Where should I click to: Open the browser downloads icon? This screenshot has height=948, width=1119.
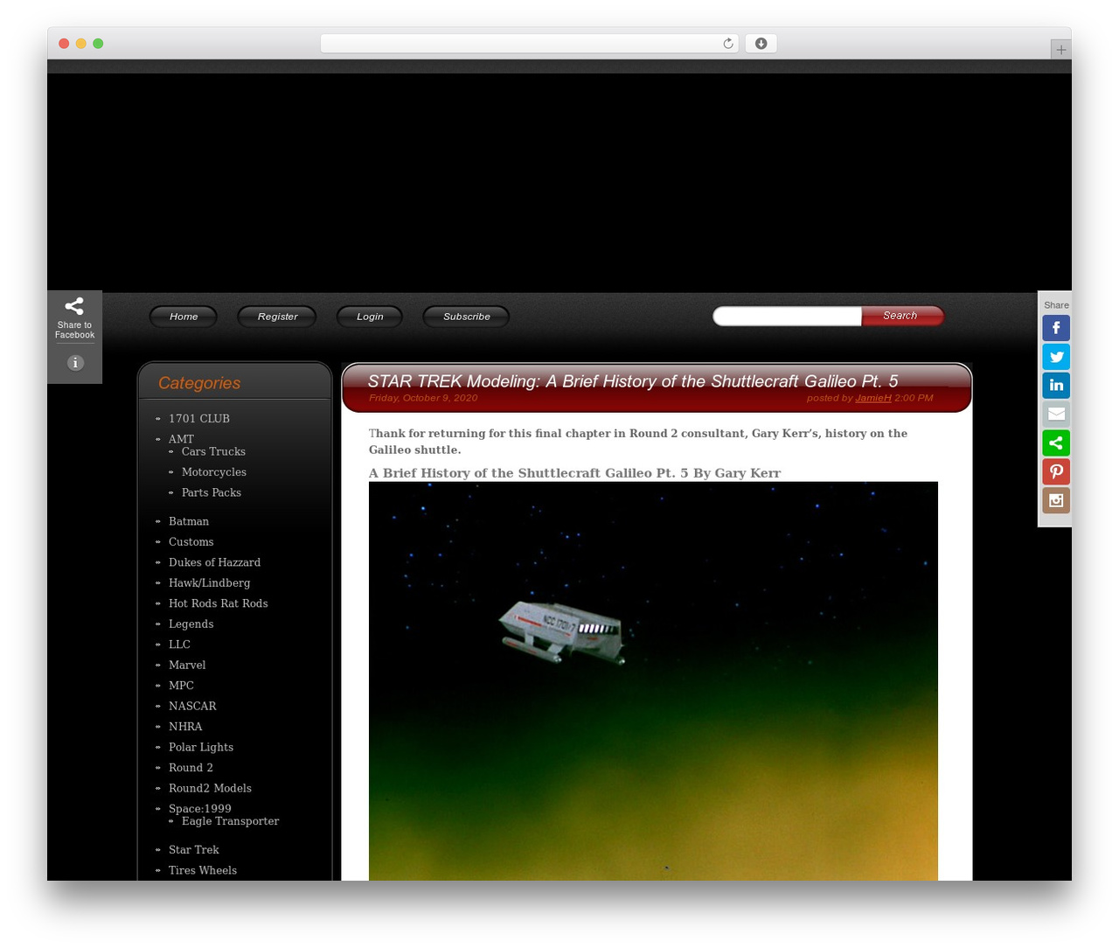(761, 44)
